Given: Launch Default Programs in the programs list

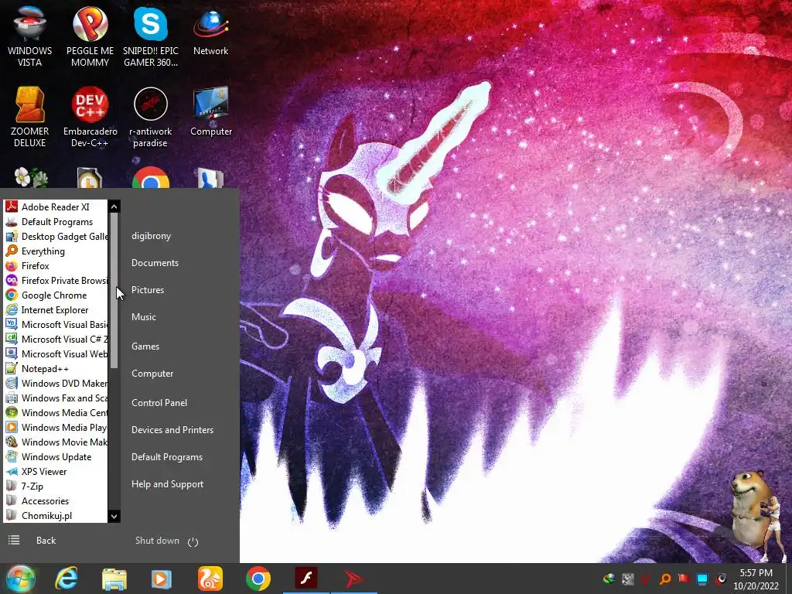Looking at the screenshot, I should coord(56,222).
